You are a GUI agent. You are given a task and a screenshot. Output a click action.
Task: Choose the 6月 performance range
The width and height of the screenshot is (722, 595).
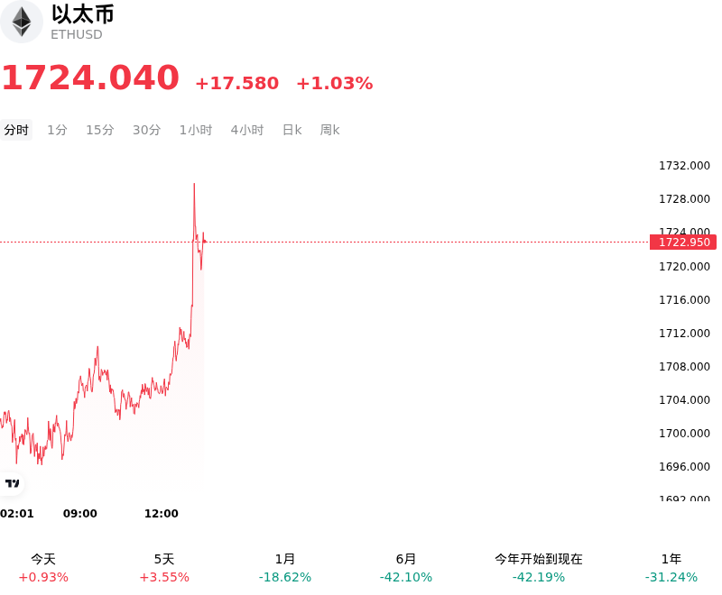pos(406,568)
